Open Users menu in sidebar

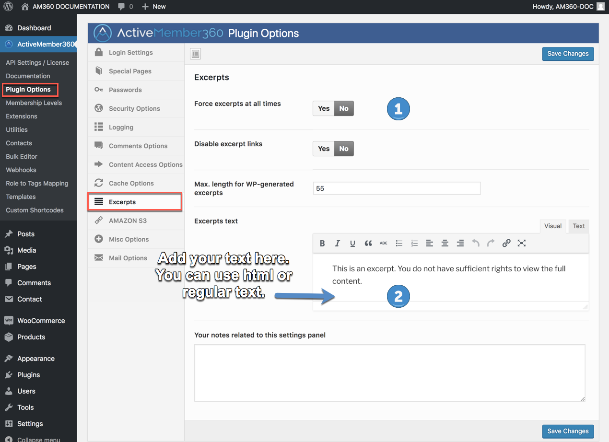(26, 391)
